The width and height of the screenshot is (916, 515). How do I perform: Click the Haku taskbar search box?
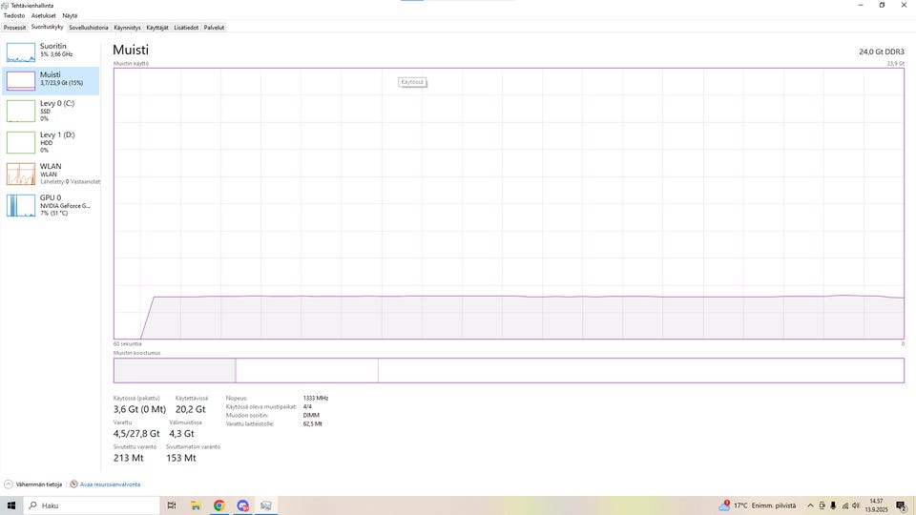[x=92, y=505]
